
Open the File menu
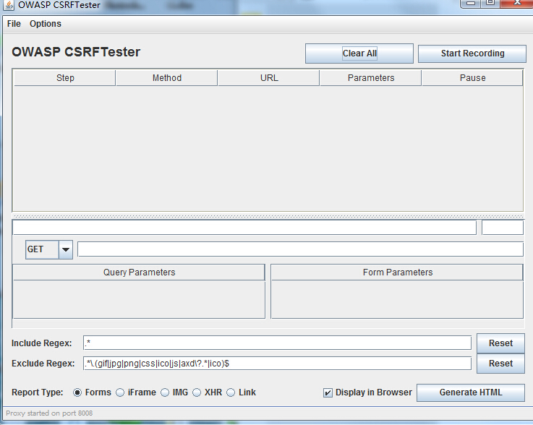(14, 24)
